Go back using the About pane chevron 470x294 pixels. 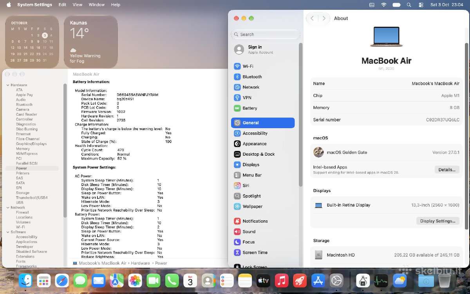point(312,18)
